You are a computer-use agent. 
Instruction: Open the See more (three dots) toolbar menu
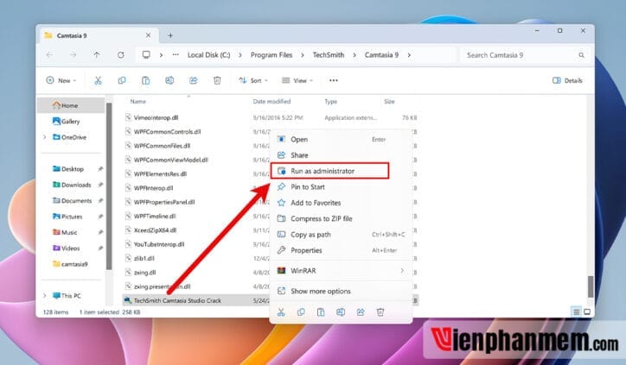[x=334, y=80]
